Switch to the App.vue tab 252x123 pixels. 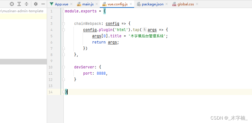61,4
